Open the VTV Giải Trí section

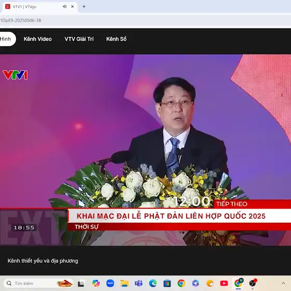click(x=79, y=39)
